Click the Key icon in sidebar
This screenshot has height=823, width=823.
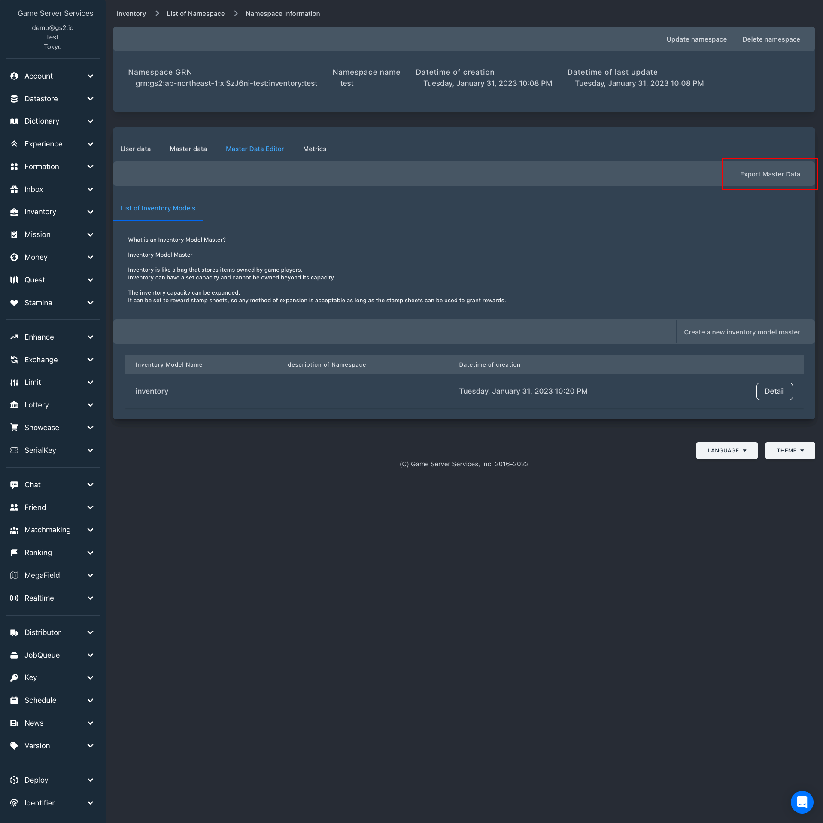click(x=14, y=677)
